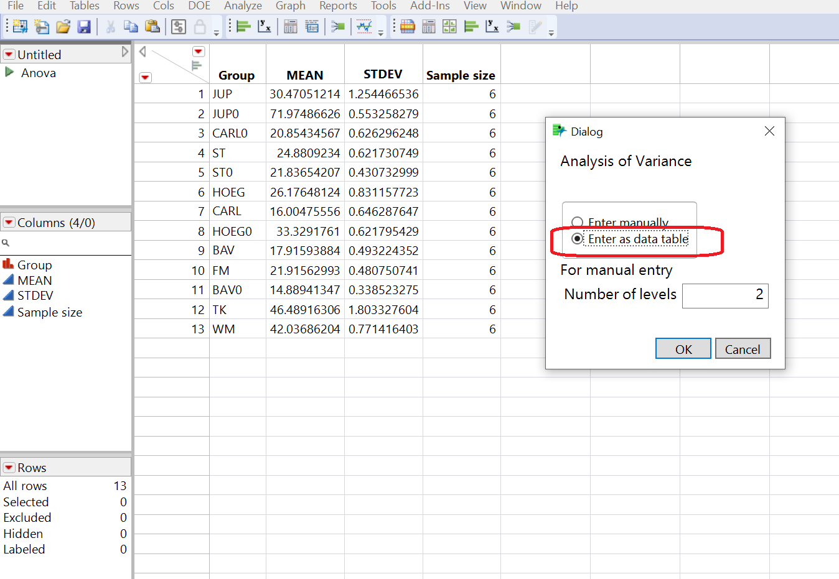Create a new data table
Image resolution: width=839 pixels, height=579 pixels.
tap(19, 26)
